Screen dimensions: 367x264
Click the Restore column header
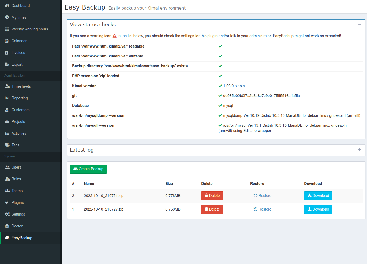point(257,184)
